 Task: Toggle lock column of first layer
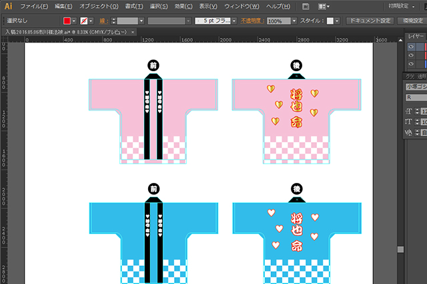[x=420, y=47]
